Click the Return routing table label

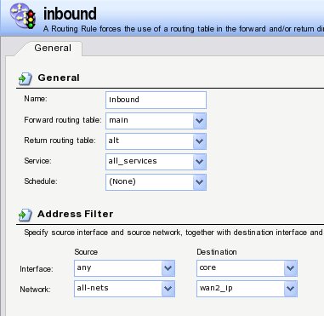[x=60, y=141]
